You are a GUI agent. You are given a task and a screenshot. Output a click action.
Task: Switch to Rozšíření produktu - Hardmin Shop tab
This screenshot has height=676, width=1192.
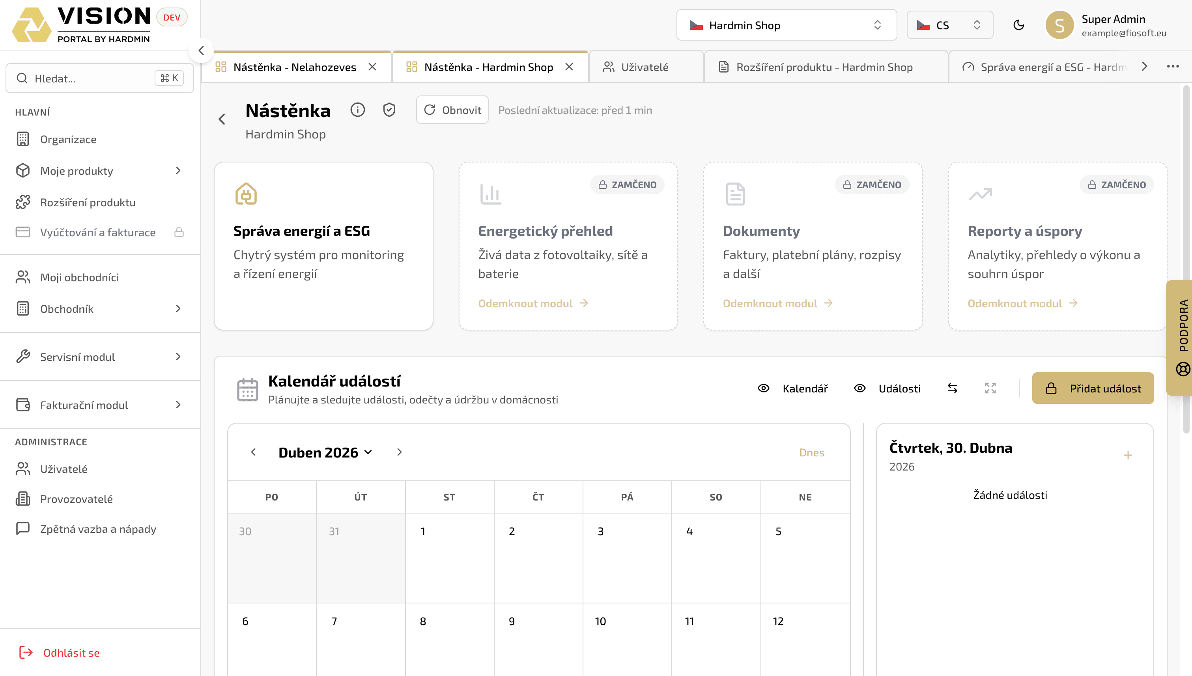pos(826,67)
